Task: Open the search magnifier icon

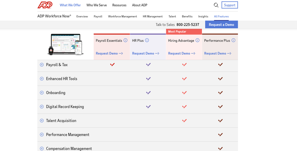Action: click(x=216, y=5)
